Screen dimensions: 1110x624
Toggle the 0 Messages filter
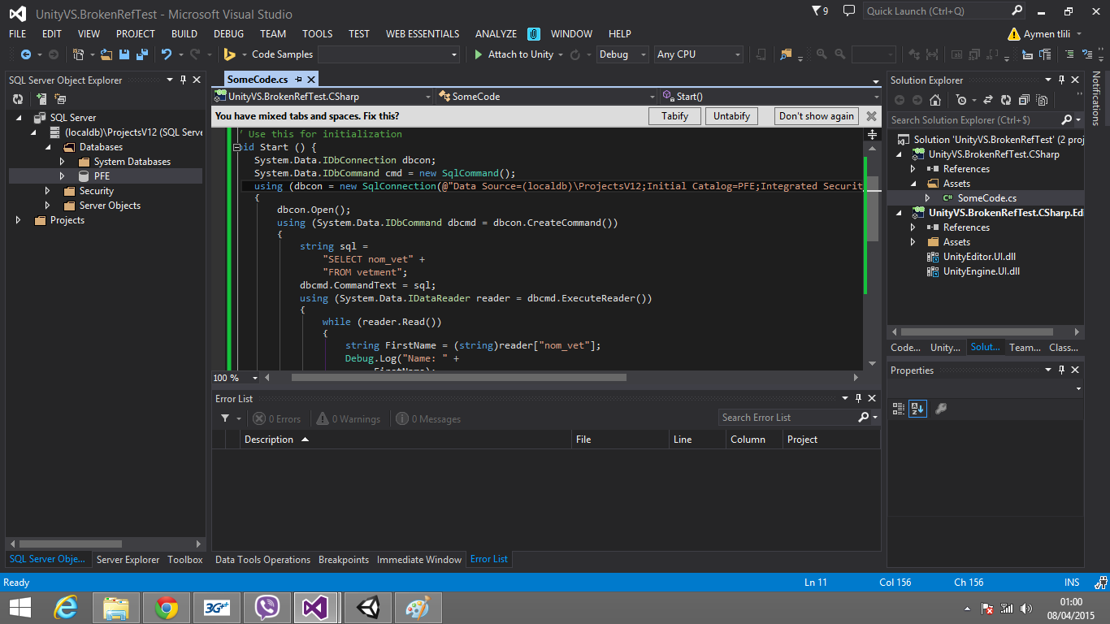point(428,419)
